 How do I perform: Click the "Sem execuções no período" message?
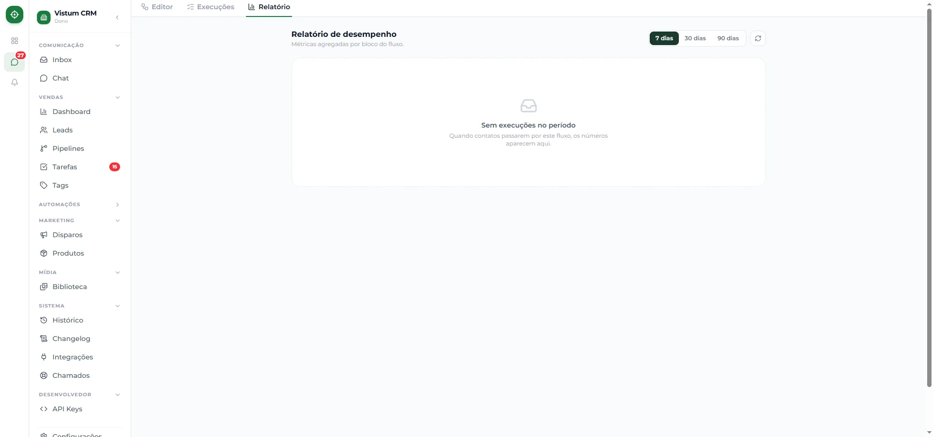click(528, 125)
